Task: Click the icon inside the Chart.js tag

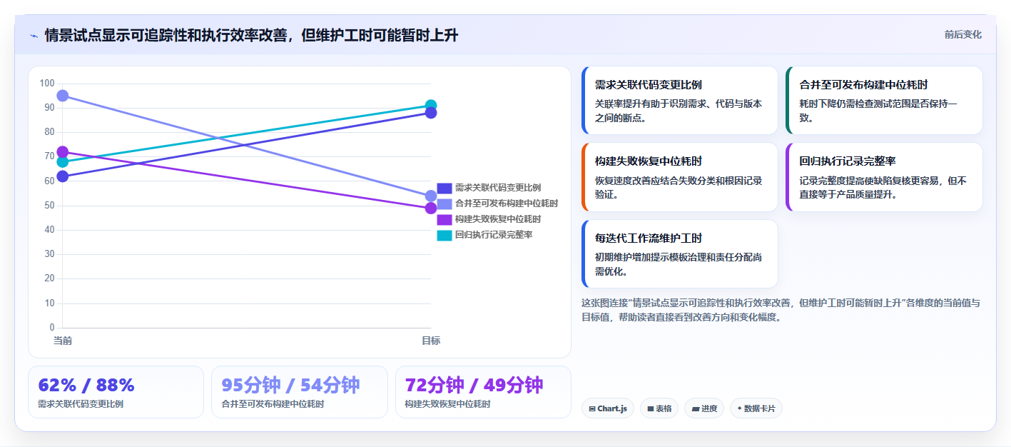Action: click(592, 409)
